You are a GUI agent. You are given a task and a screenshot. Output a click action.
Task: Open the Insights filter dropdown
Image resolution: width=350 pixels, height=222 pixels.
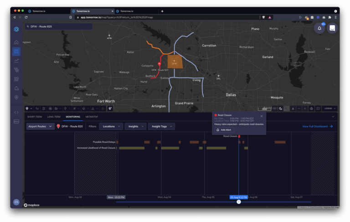coord(135,126)
